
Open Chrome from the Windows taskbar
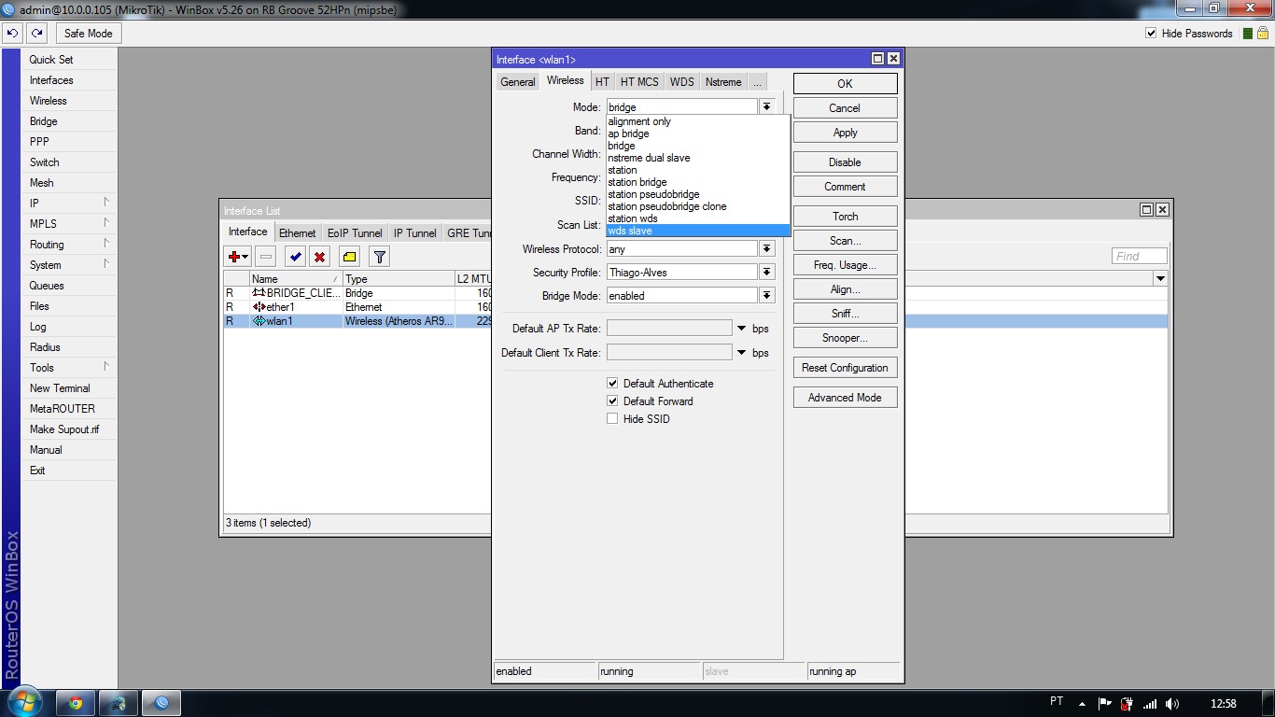click(75, 703)
